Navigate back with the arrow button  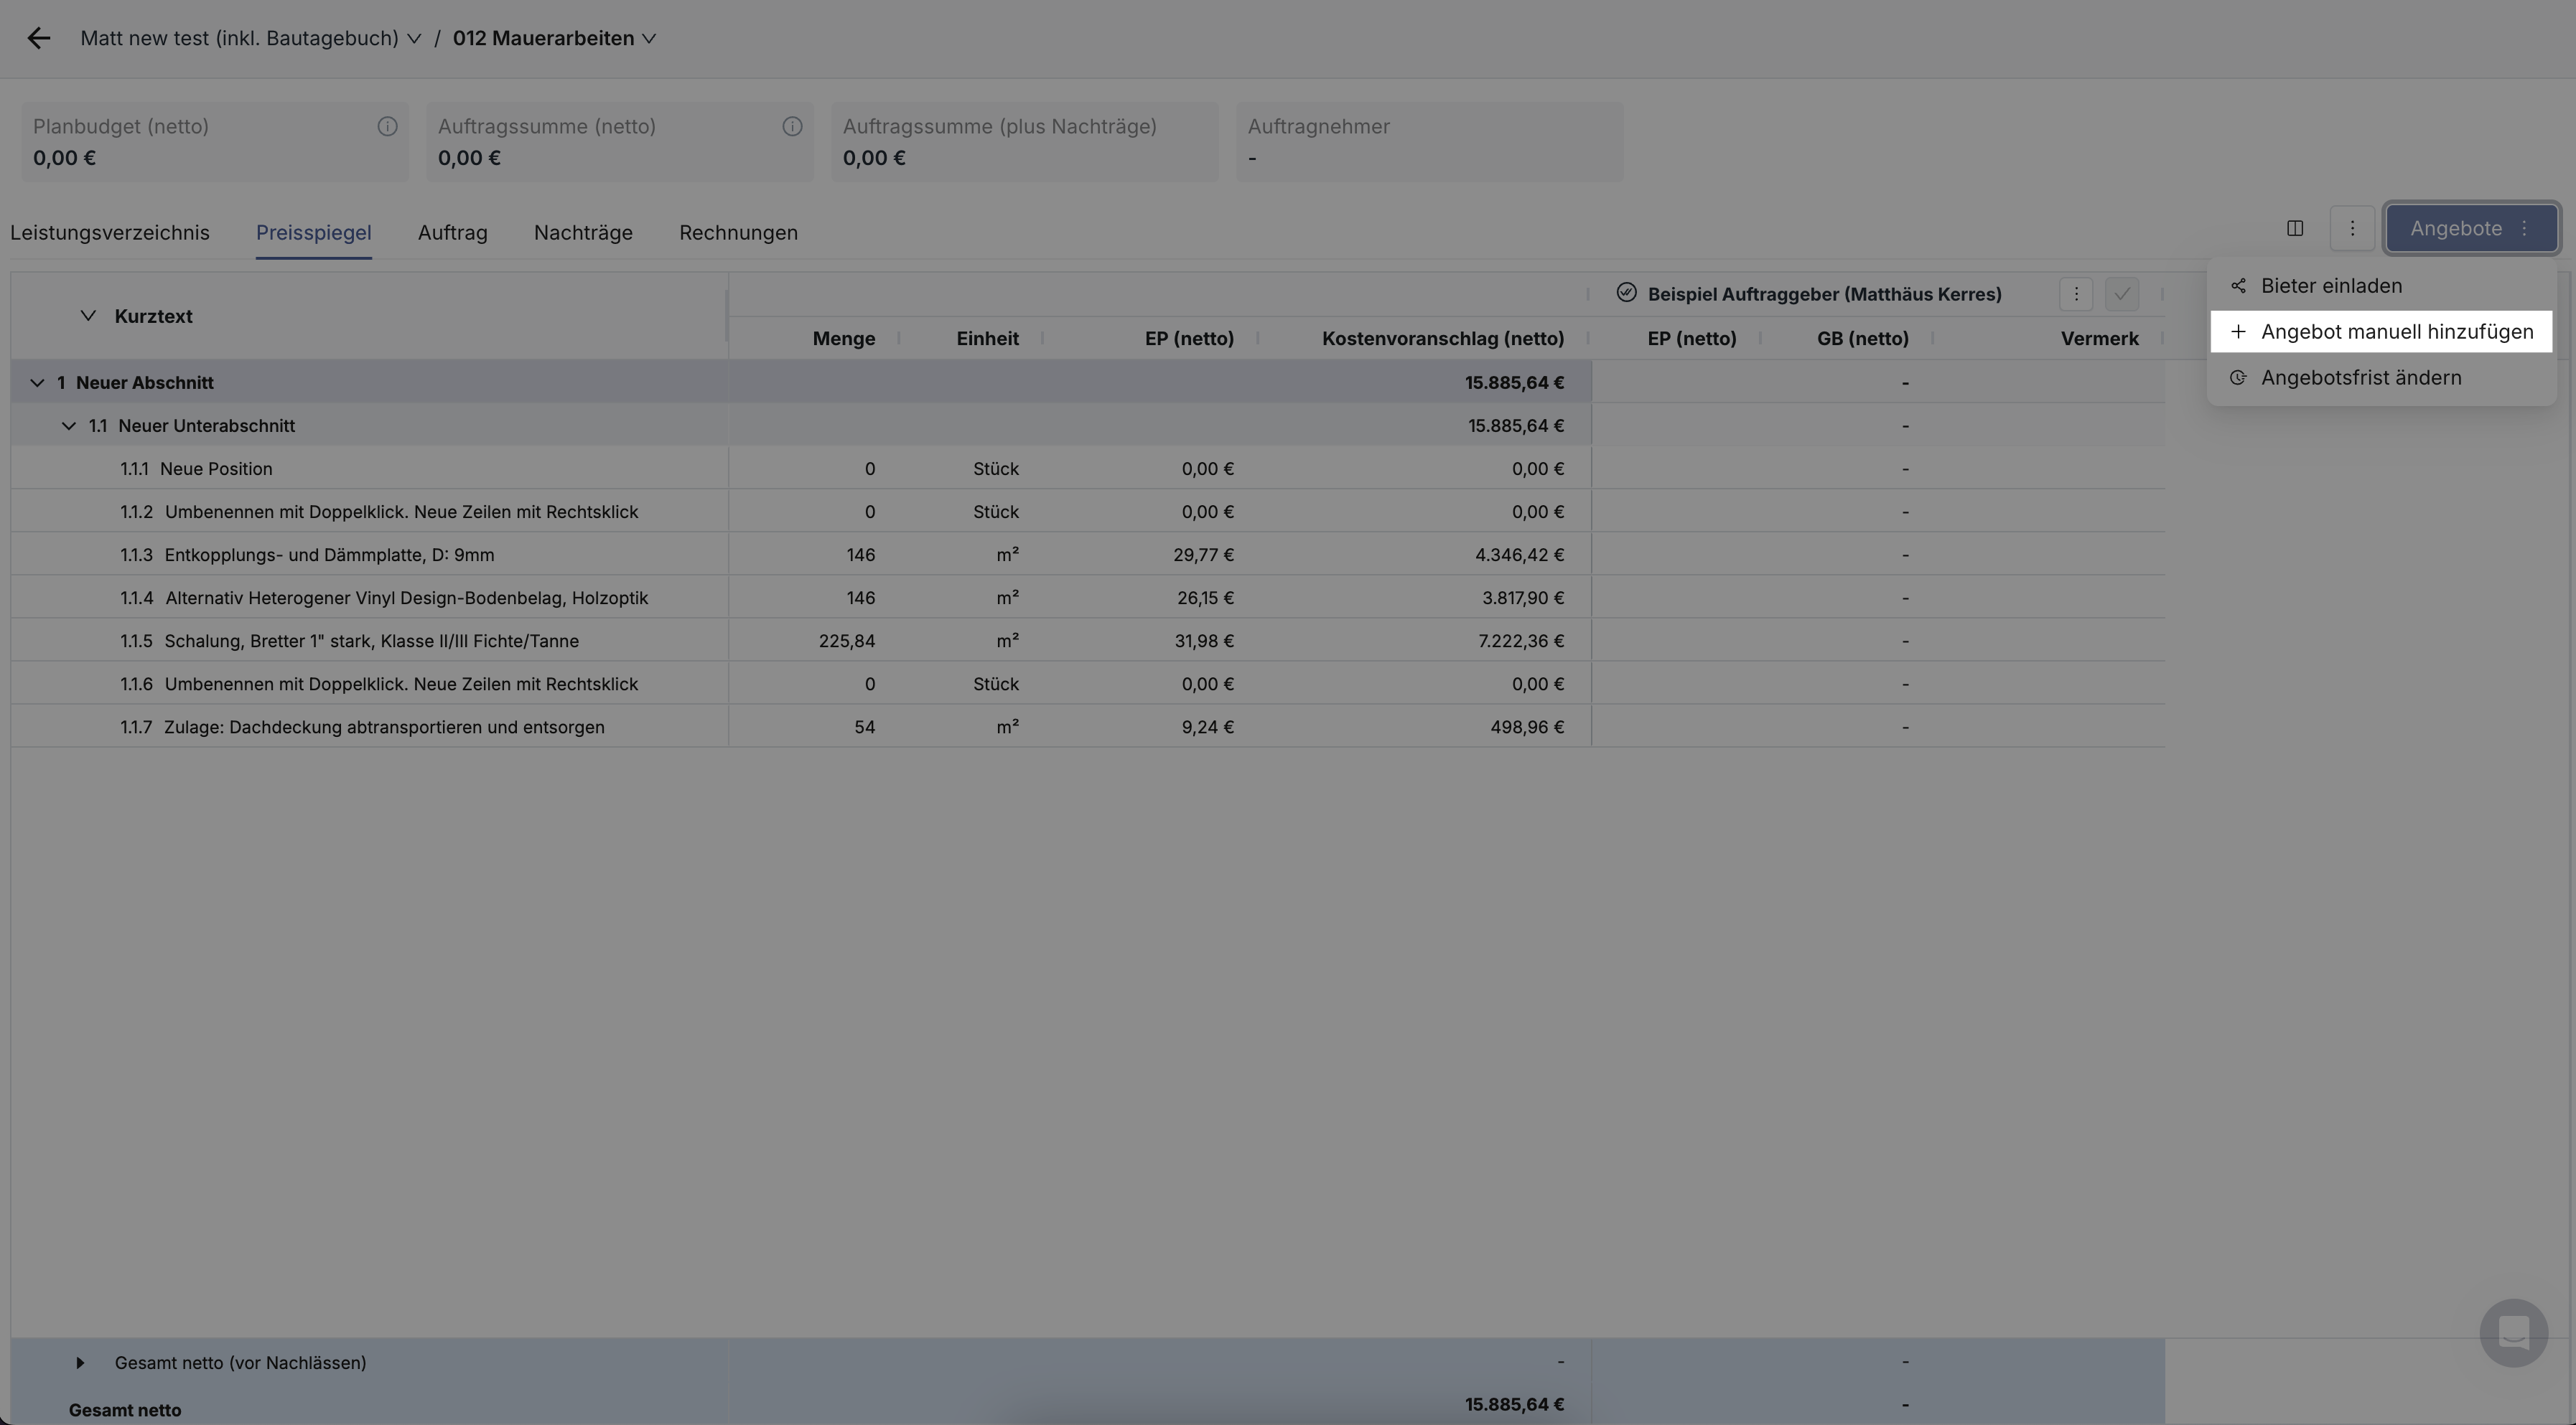[x=39, y=38]
